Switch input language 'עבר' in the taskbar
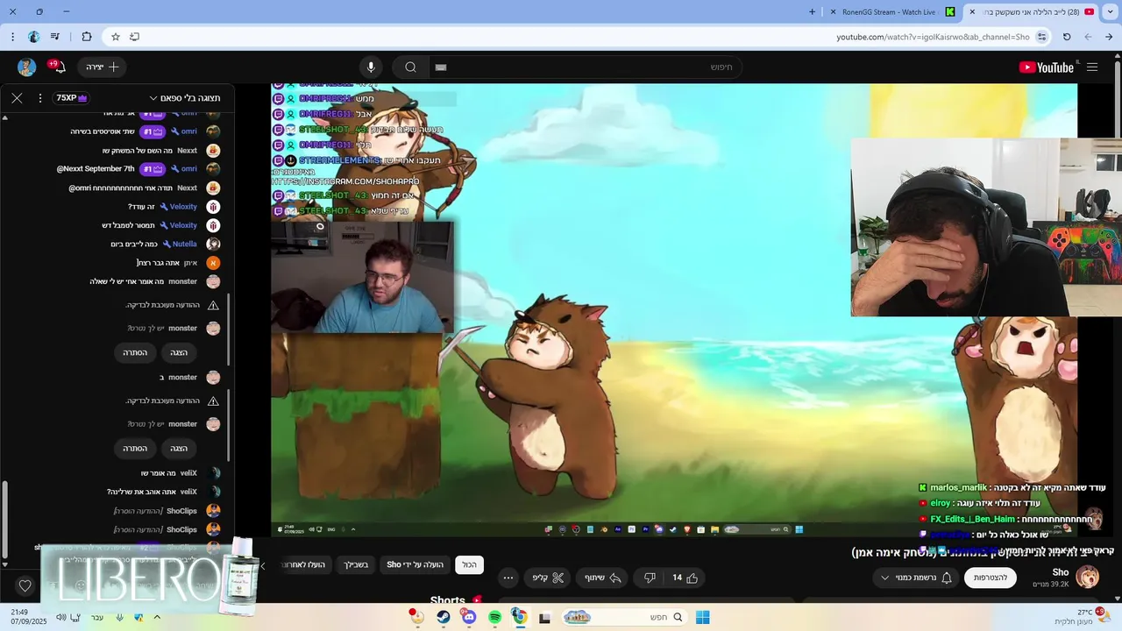1122x631 pixels. pos(97,617)
